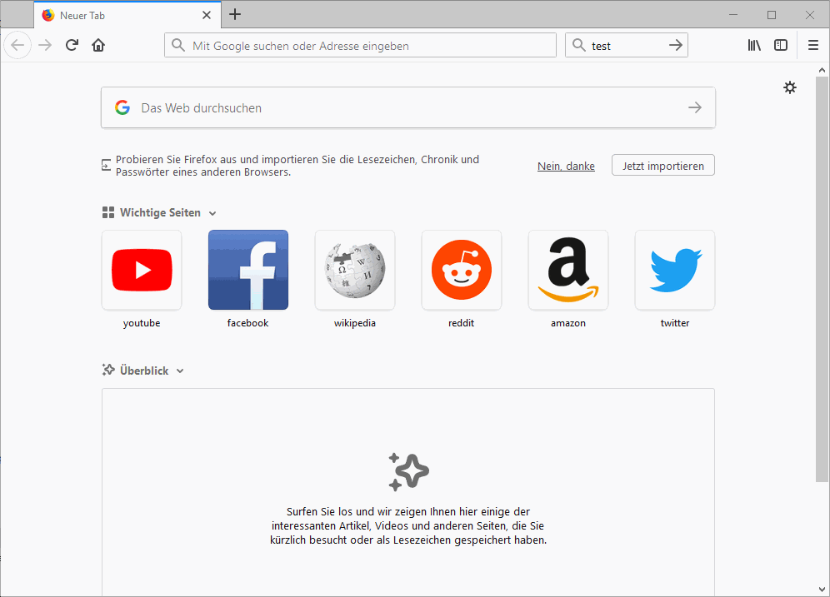Viewport: 830px width, 597px height.
Task: Click the vertical scrollbar thumb
Action: 822,279
